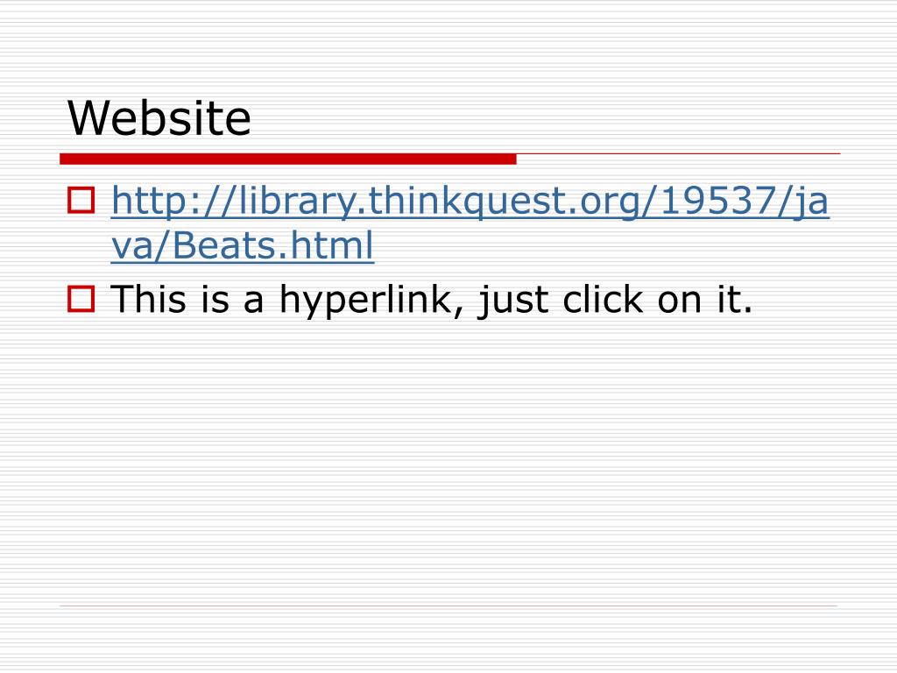This screenshot has width=897, height=673.
Task: Click the 'Beats' word in the link
Action: (222, 245)
